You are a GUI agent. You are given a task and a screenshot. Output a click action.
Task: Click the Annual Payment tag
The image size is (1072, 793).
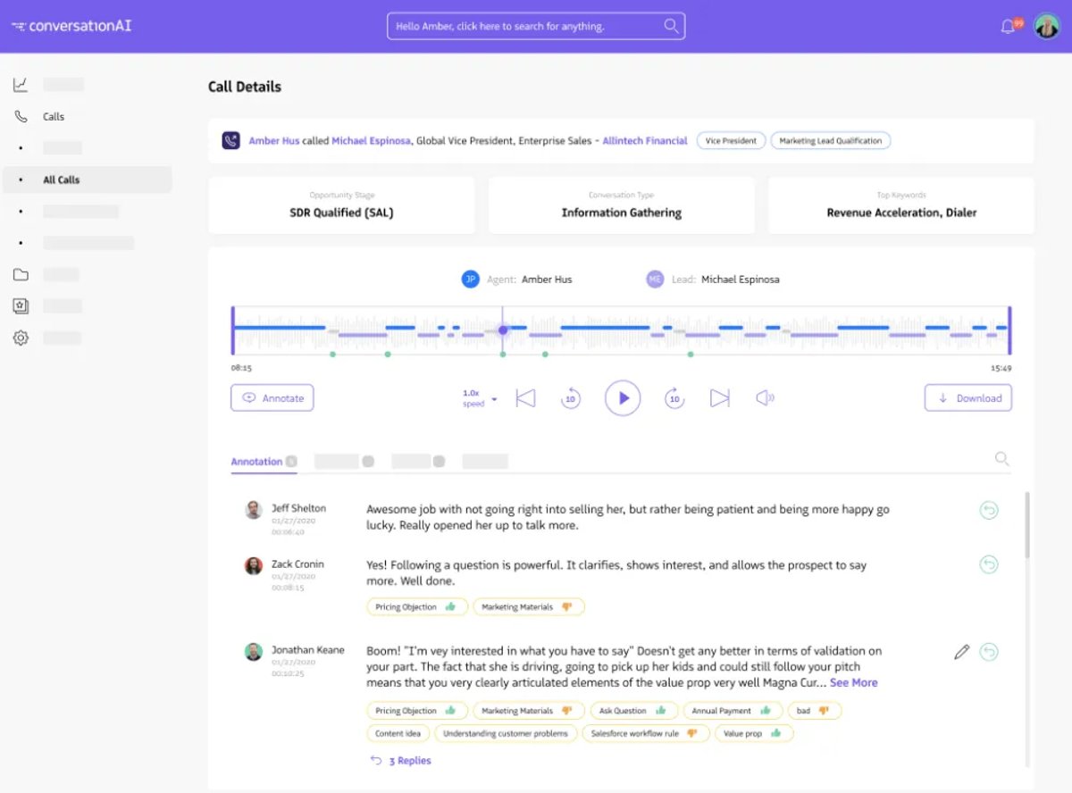pyautogui.click(x=733, y=711)
